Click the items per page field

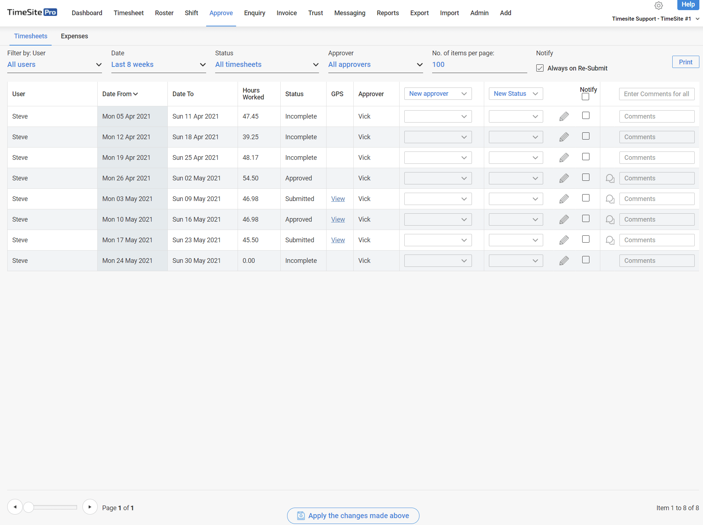point(480,65)
